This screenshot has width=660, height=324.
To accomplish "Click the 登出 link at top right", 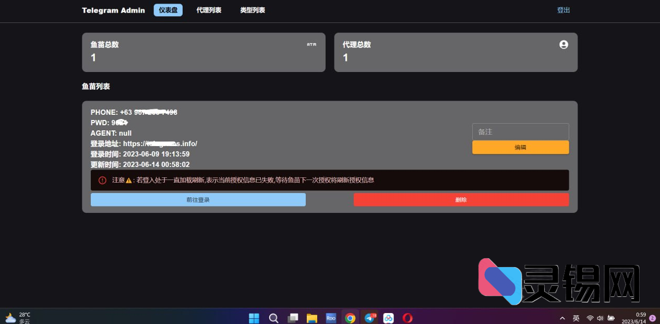I will click(x=563, y=10).
